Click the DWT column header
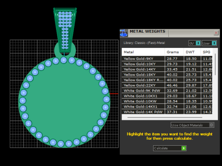 tap(192, 52)
